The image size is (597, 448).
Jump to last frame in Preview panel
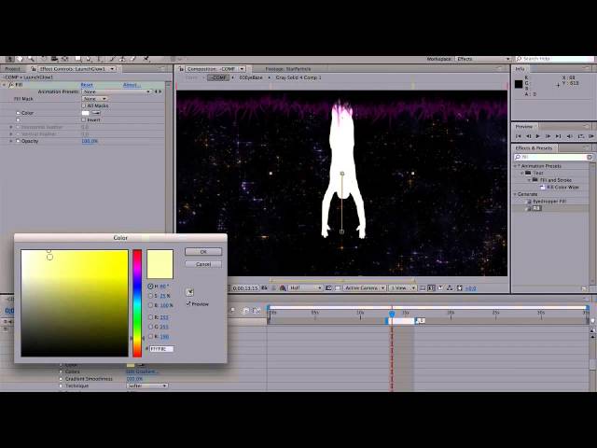(558, 136)
